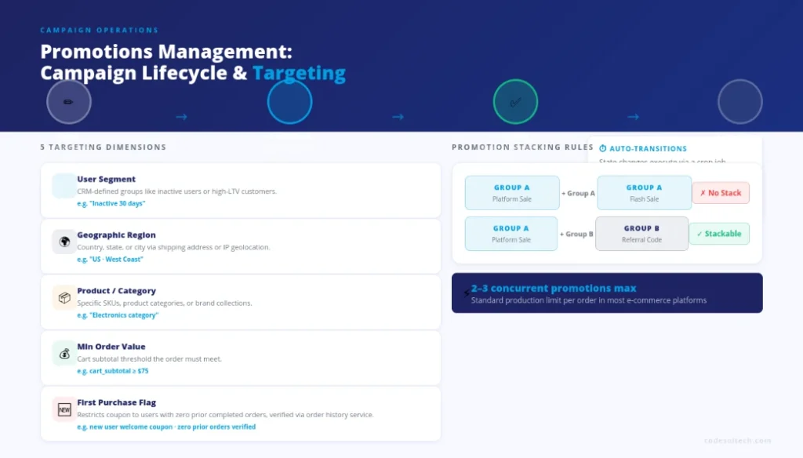The height and width of the screenshot is (458, 803).
Task: Select the pen icon in the first lifecycle circle
Action: 69,101
